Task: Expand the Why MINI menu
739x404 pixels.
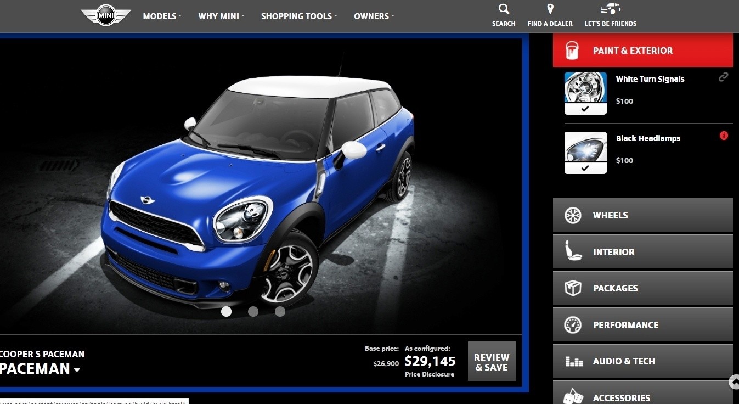Action: click(x=222, y=16)
